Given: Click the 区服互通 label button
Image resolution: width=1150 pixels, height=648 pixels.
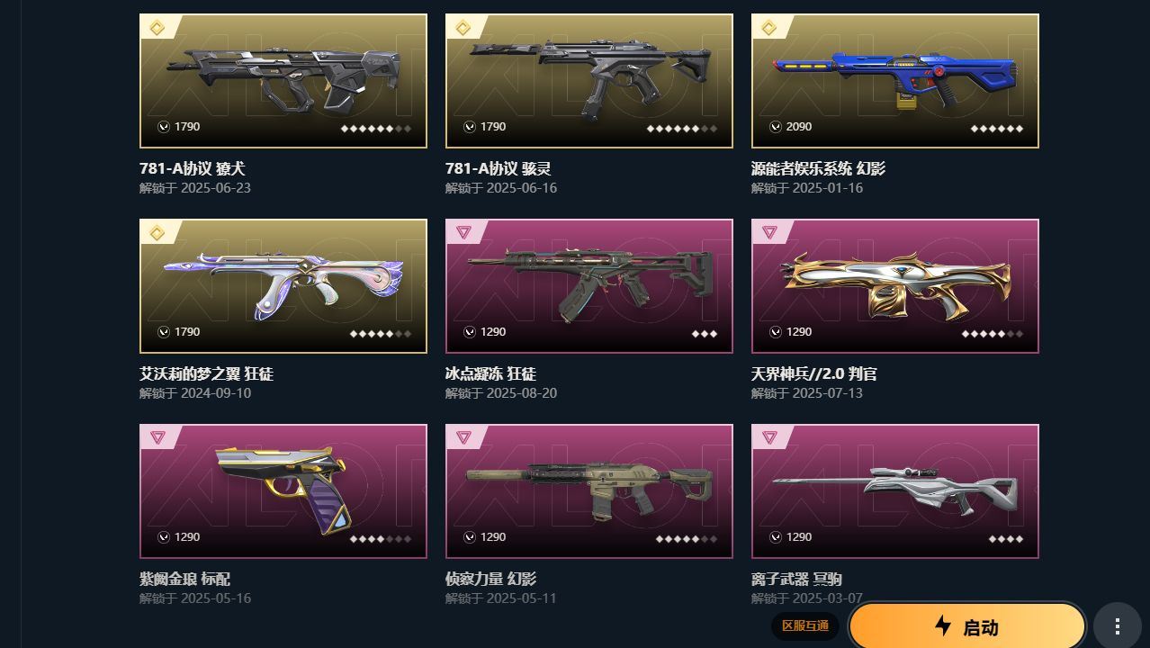Looking at the screenshot, I should pyautogui.click(x=805, y=626).
